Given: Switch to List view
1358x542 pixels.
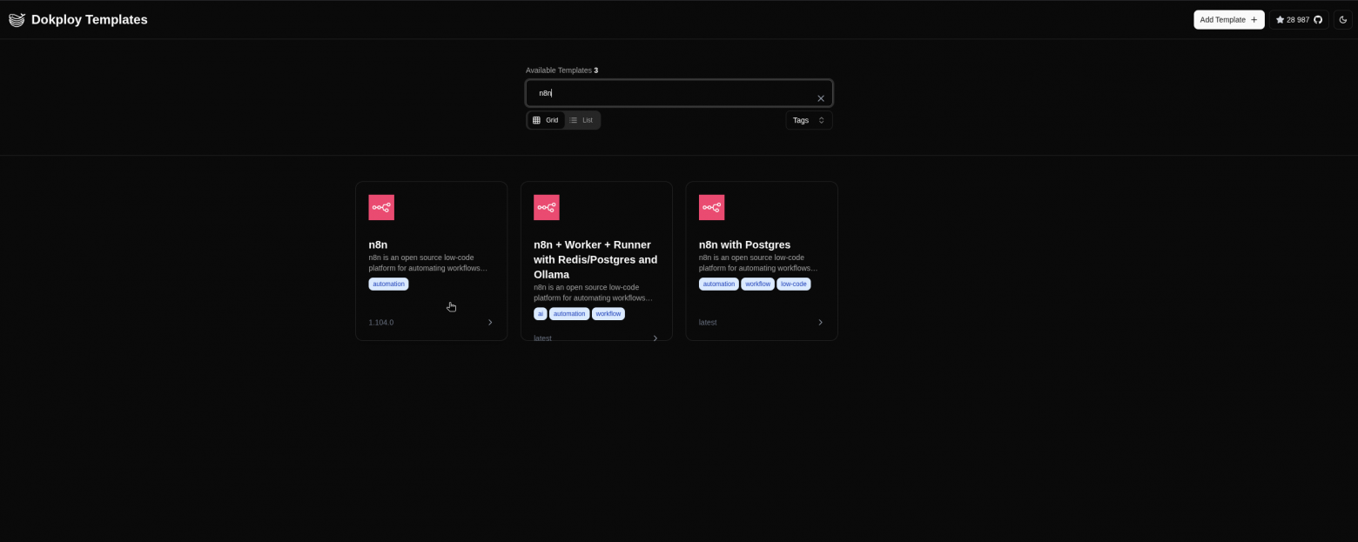Looking at the screenshot, I should [582, 120].
